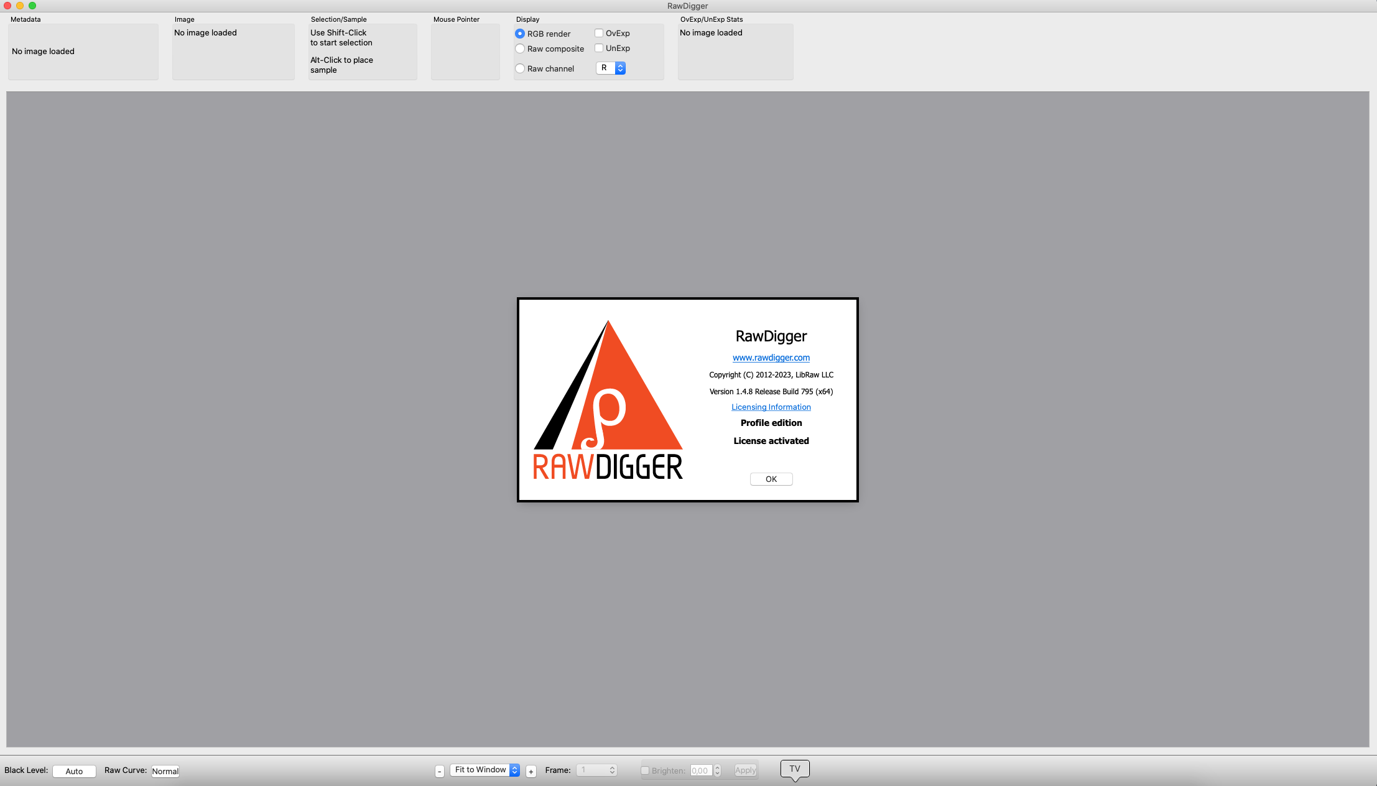
Task: Click the Frame number stepper
Action: pos(596,770)
